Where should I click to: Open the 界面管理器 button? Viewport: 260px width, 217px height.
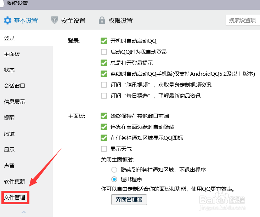coord(129,199)
